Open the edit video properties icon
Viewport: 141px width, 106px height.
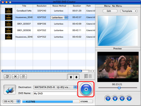(7, 76)
